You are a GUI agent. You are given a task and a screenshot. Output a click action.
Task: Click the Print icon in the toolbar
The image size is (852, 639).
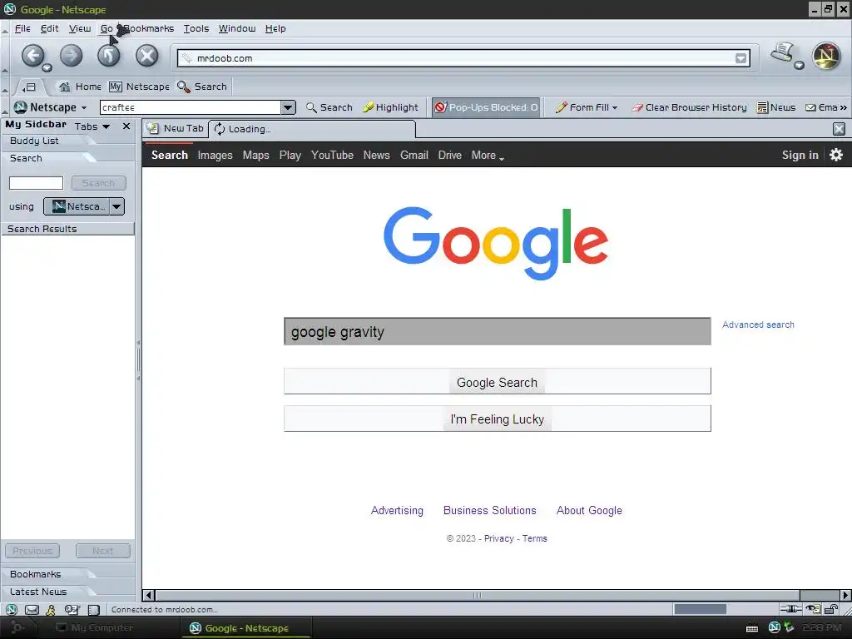[782, 52]
